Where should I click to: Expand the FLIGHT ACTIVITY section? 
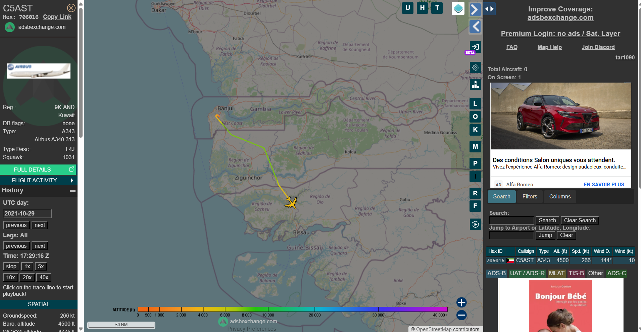[x=38, y=180]
